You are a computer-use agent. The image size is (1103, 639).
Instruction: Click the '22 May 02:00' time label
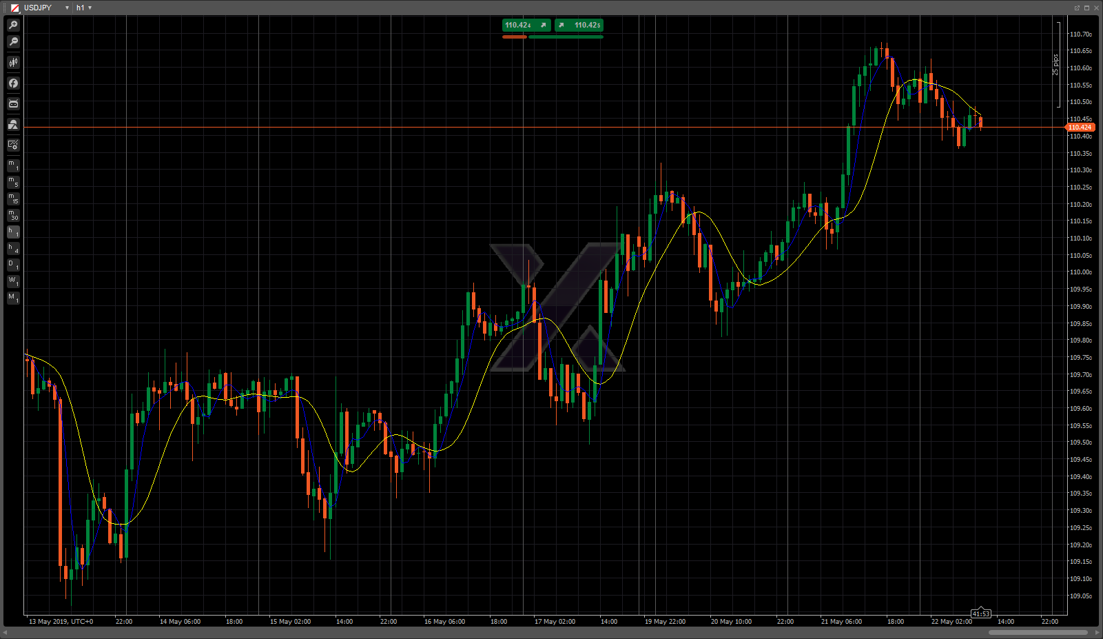coord(951,622)
